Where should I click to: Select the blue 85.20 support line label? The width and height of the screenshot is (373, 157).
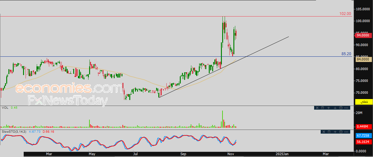coord(347,54)
